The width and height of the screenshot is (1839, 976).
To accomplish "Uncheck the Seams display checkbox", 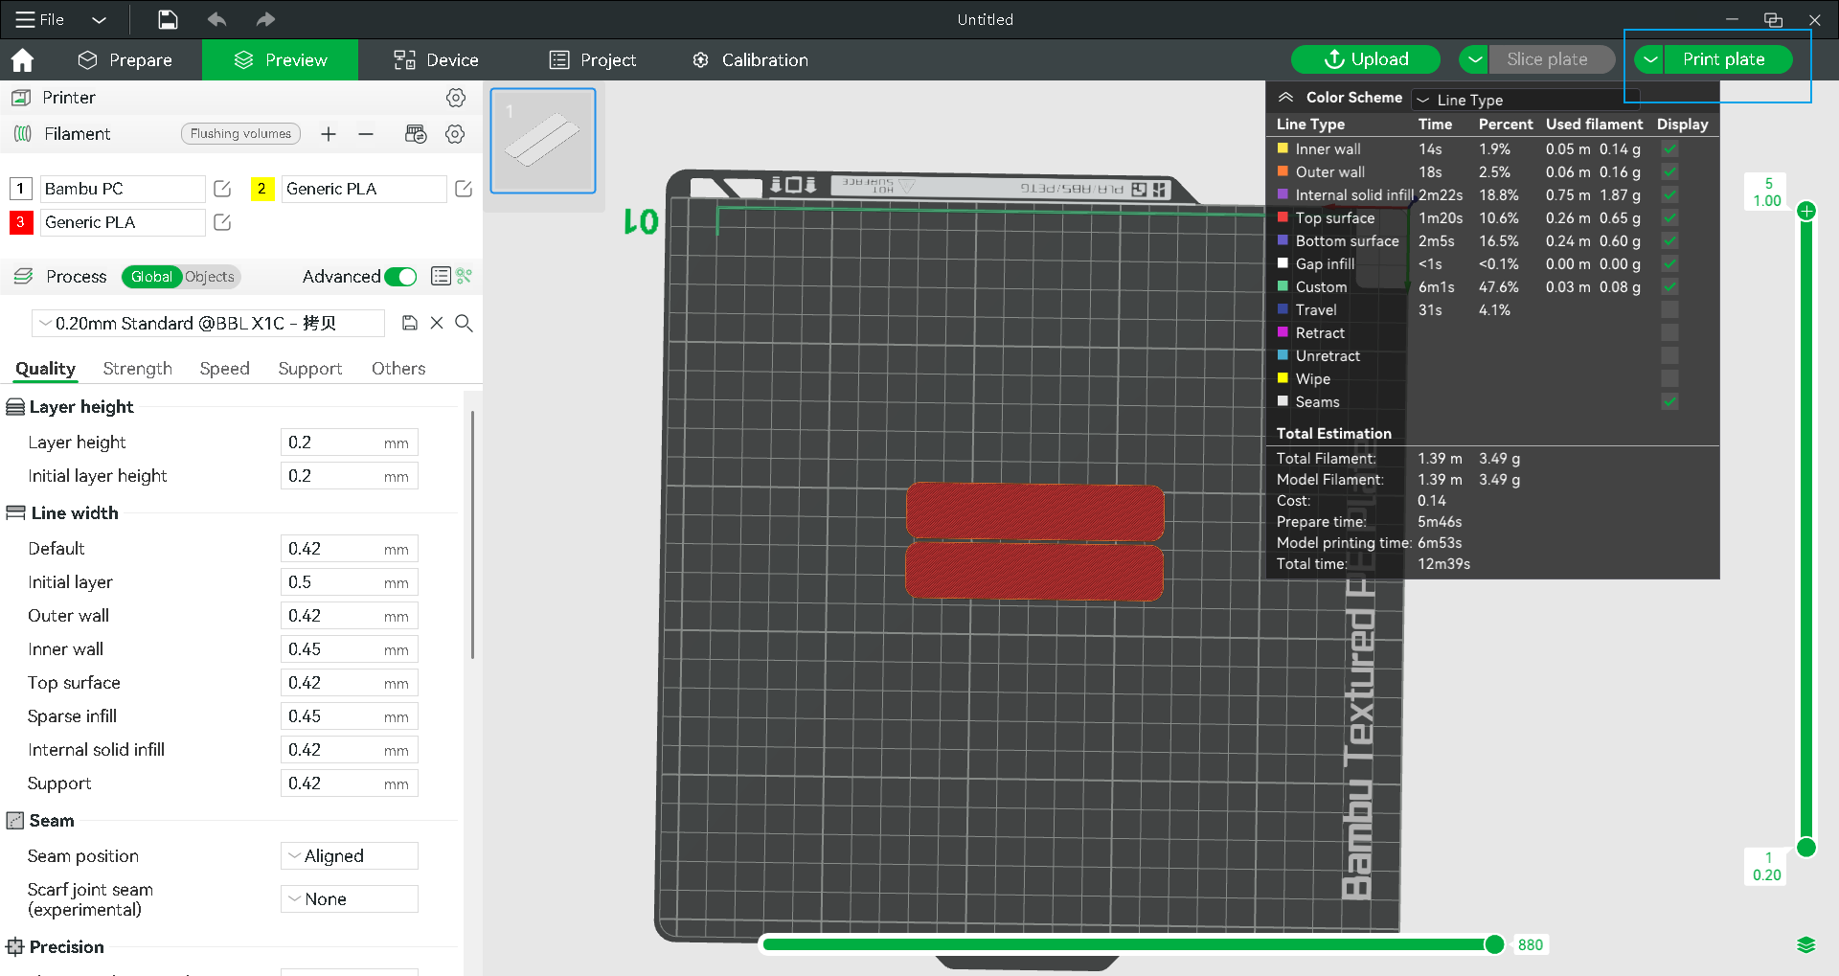I will 1669,402.
